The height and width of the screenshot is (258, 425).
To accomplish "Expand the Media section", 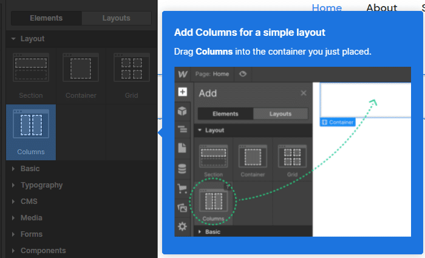I will coord(32,218).
